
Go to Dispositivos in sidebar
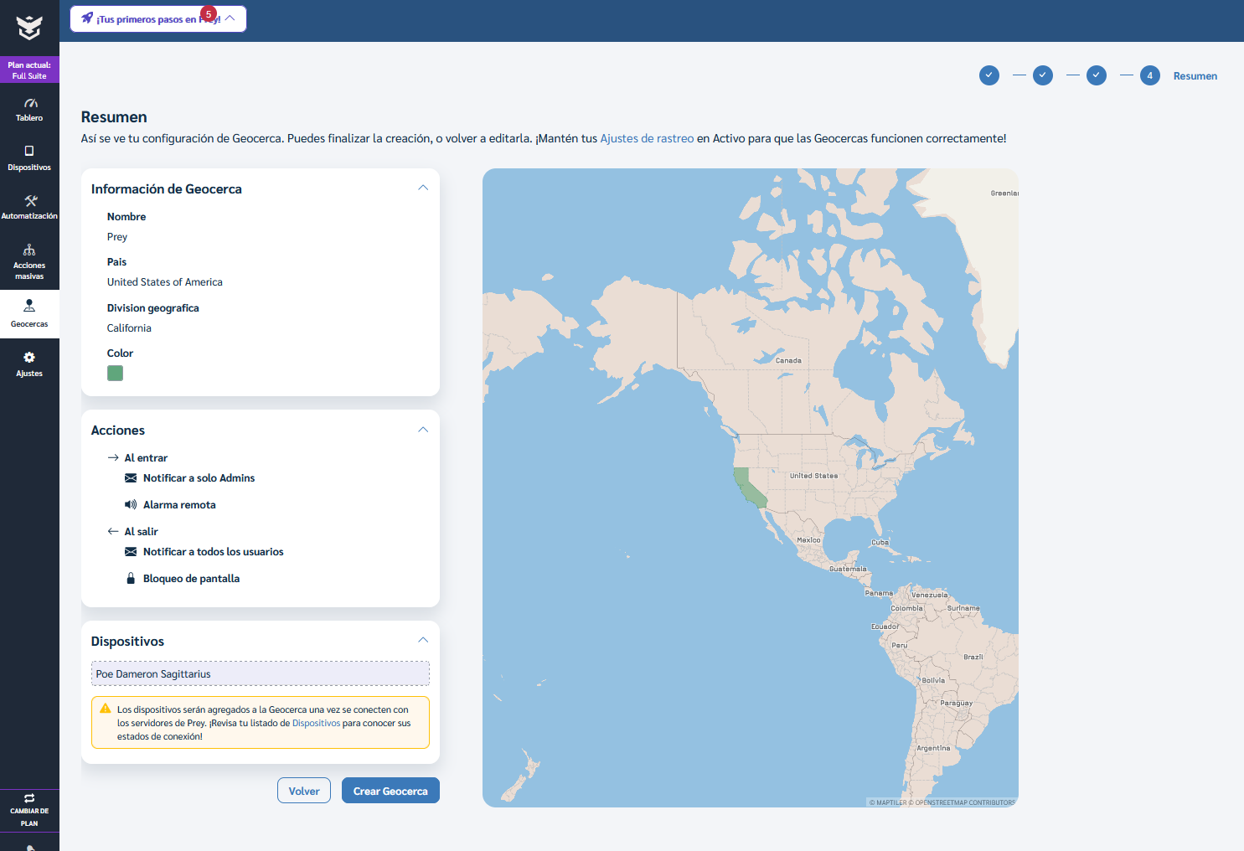pos(29,158)
